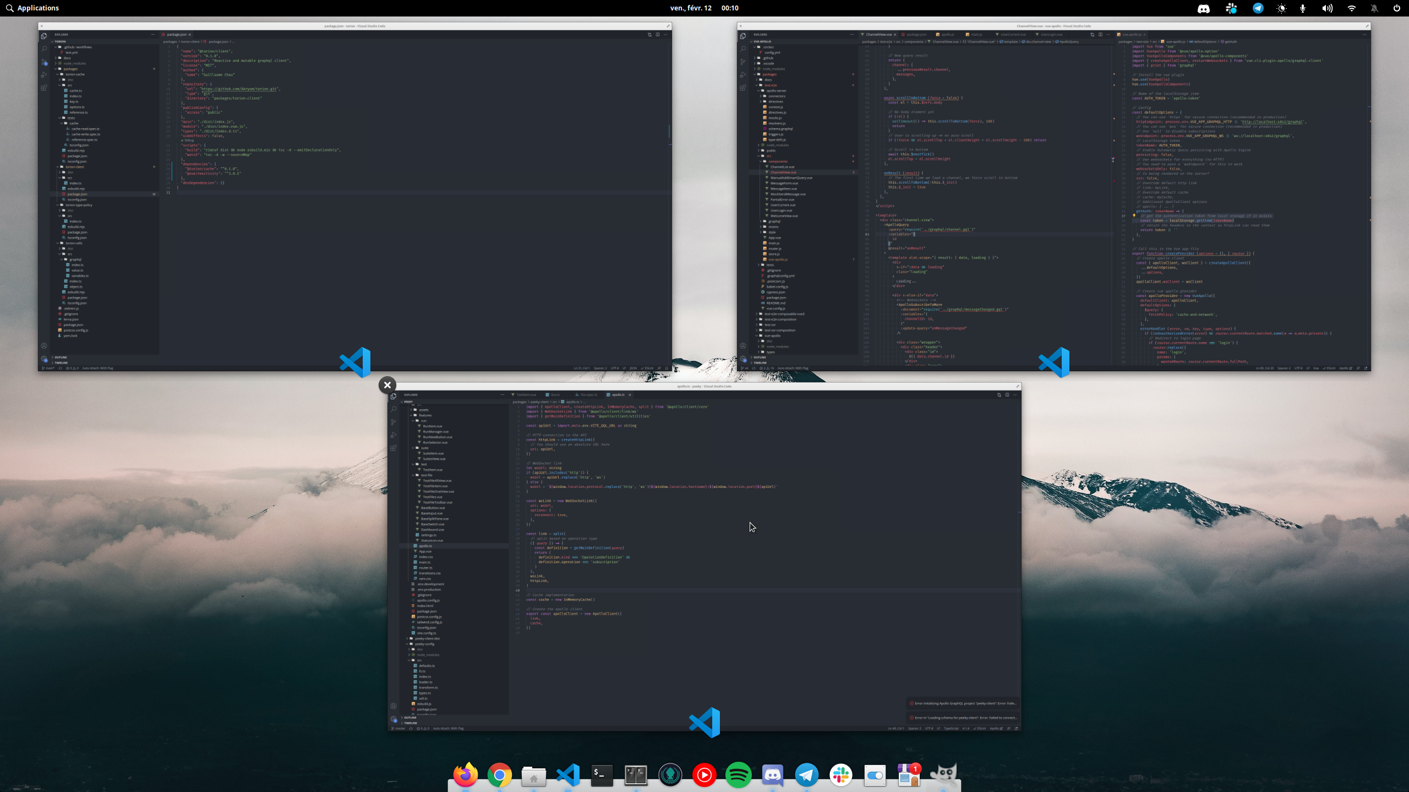1409x792 pixels.
Task: Open Applications menu in top panel
Action: (x=32, y=8)
